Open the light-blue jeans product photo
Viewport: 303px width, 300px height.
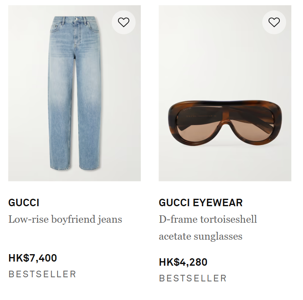tap(75, 93)
